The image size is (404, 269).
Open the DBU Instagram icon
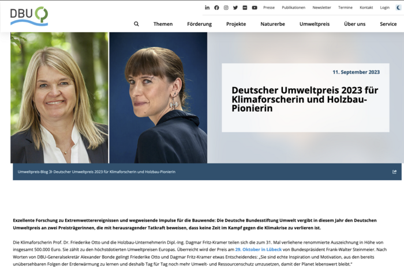[226, 7]
